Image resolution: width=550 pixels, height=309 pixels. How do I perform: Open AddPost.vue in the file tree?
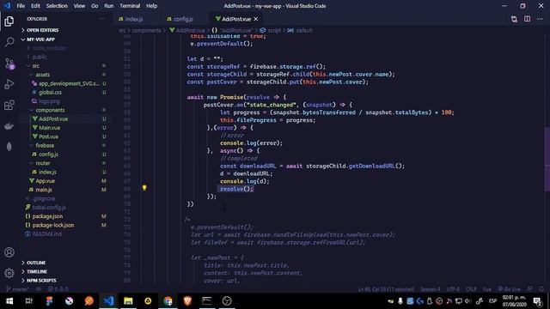[53, 118]
